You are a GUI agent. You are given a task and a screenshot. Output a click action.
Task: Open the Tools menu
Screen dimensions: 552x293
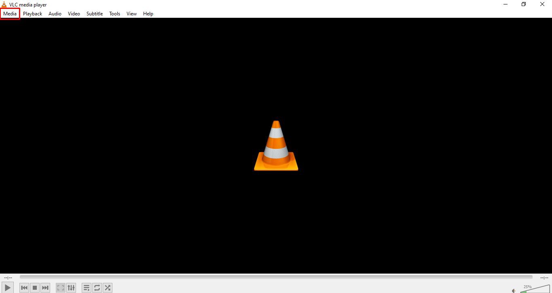(114, 14)
